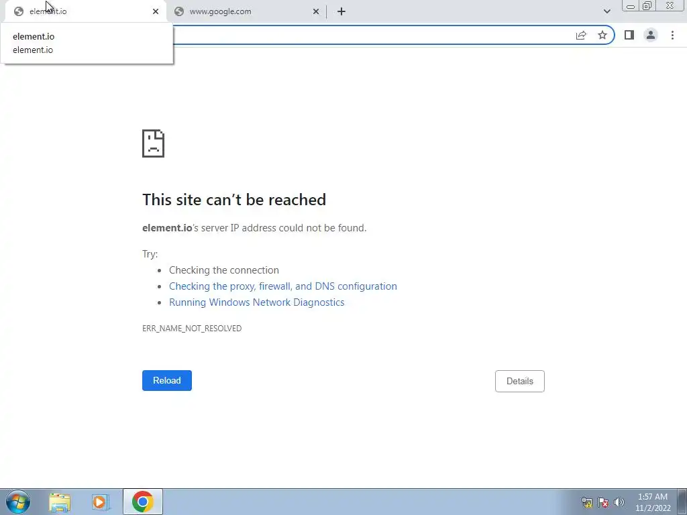This screenshot has height=515, width=687.
Task: Share this page icon in address bar
Action: pyautogui.click(x=581, y=35)
